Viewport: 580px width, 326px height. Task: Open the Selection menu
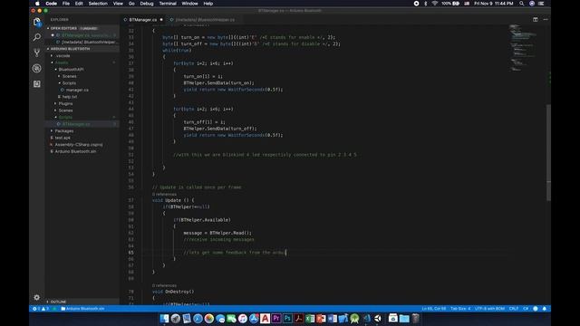click(x=98, y=4)
